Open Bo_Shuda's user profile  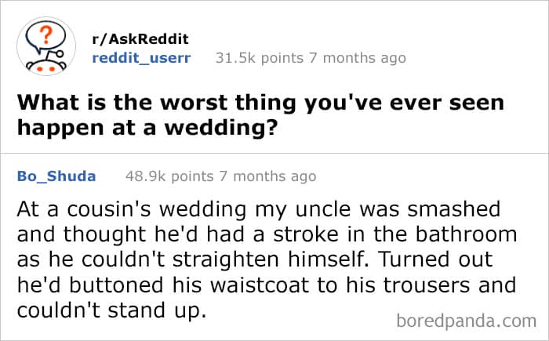pyautogui.click(x=56, y=176)
